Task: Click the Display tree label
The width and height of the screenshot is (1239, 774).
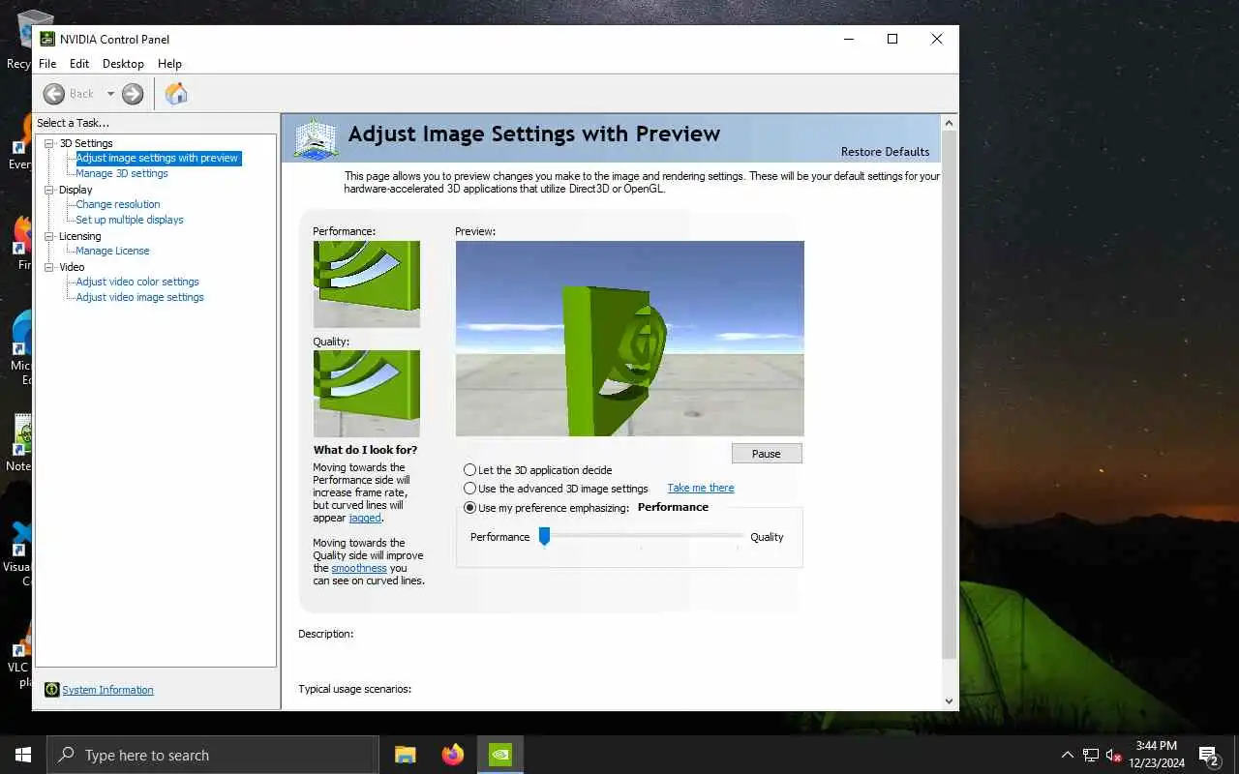Action: [76, 190]
